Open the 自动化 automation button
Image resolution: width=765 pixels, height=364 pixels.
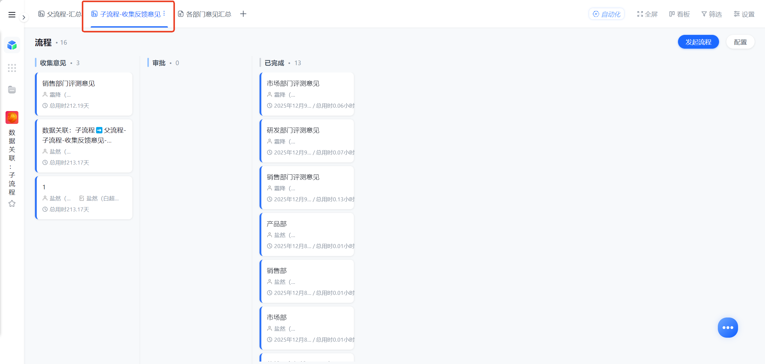607,14
